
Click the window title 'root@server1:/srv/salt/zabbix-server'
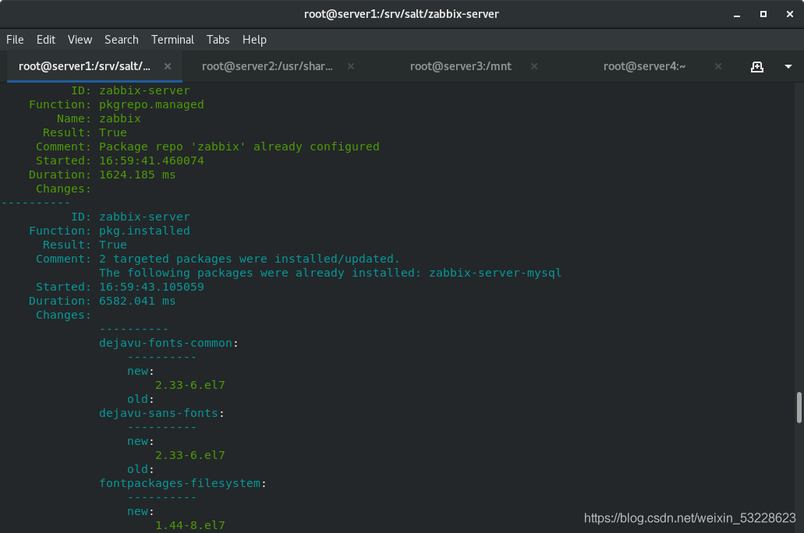click(x=402, y=14)
